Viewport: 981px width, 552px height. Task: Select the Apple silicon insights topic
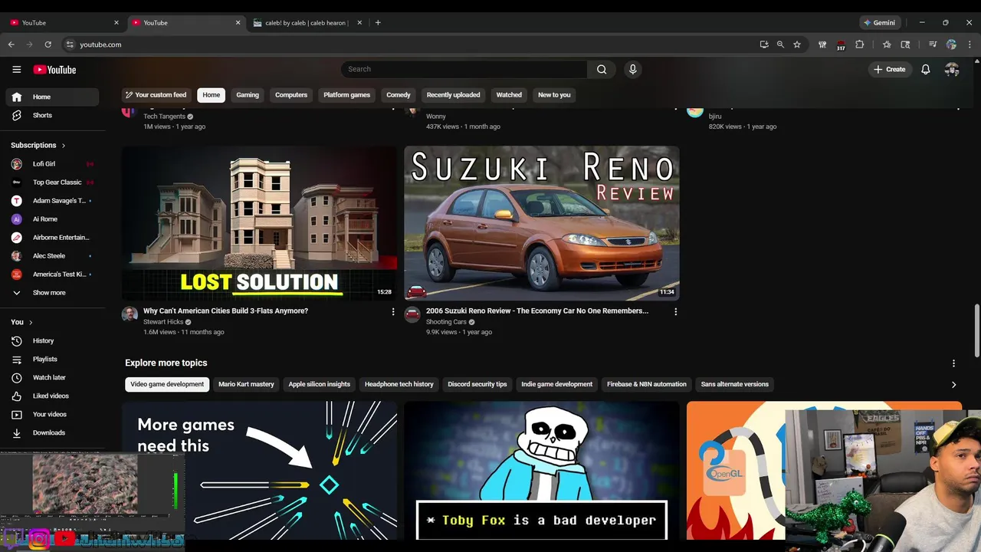tap(320, 384)
